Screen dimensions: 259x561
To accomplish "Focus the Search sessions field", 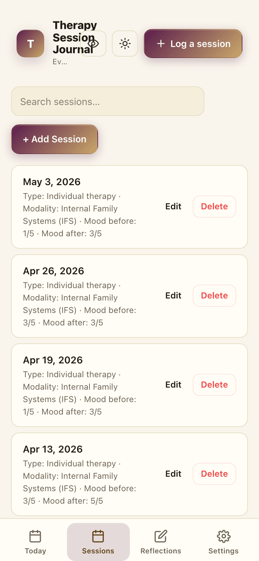I will (x=108, y=101).
